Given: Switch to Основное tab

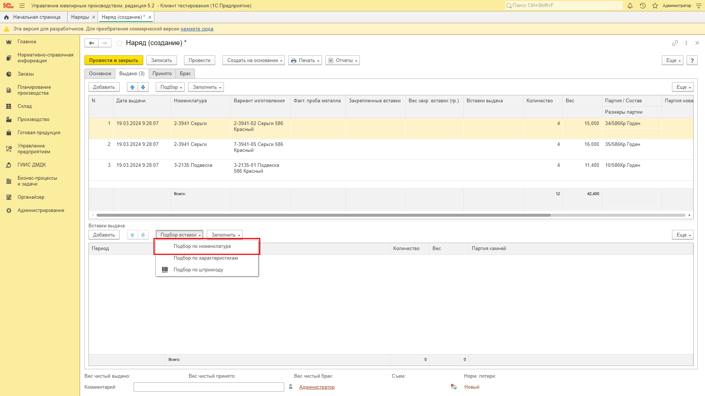Looking at the screenshot, I should coord(100,74).
